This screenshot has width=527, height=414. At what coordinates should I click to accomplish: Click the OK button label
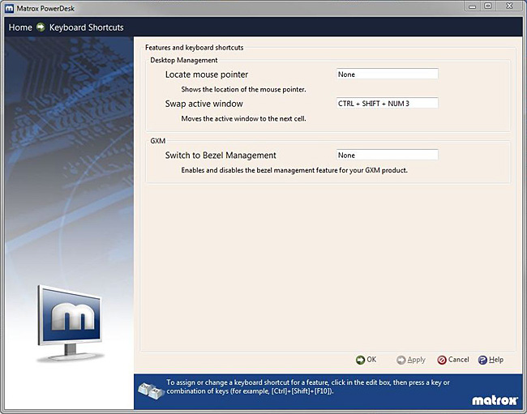tap(371, 360)
